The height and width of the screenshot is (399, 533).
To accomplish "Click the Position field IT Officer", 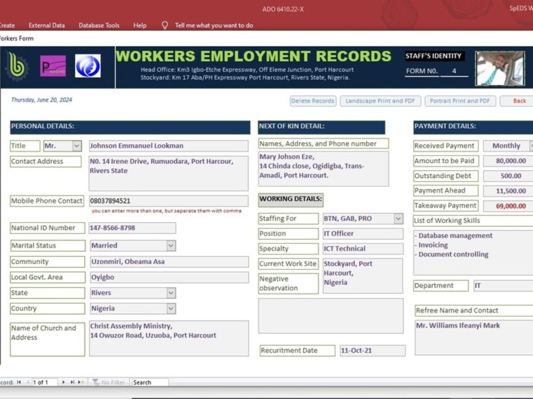I will point(363,234).
